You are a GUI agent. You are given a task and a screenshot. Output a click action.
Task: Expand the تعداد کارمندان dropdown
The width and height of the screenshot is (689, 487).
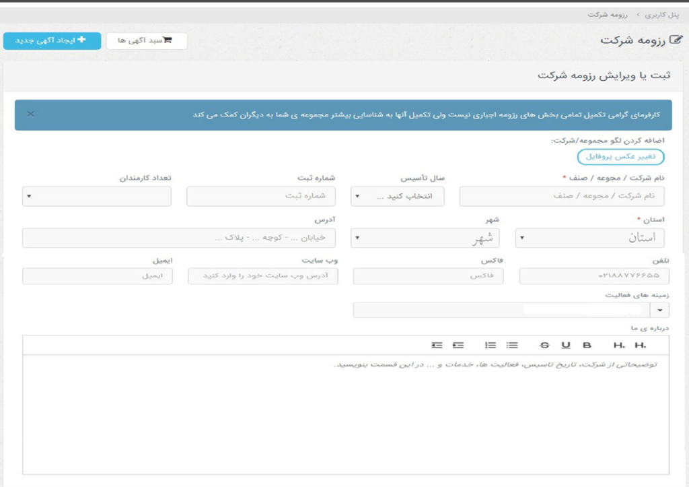97,197
